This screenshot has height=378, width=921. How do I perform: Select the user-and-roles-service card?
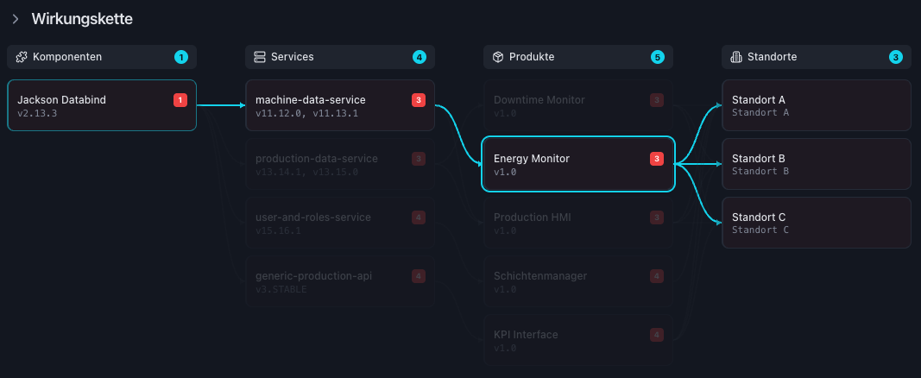click(340, 223)
